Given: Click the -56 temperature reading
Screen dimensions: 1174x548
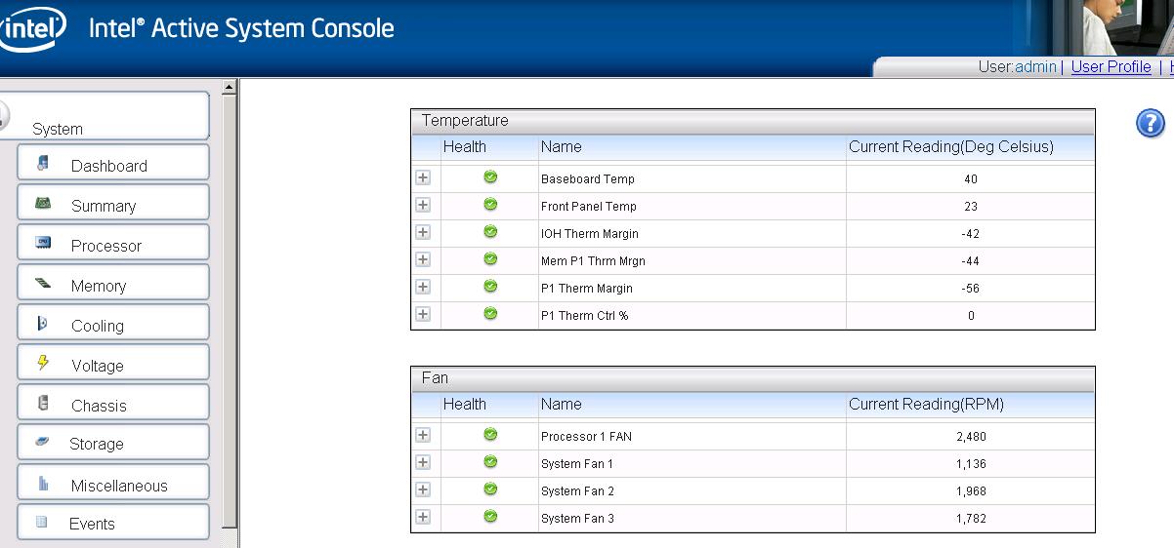Looking at the screenshot, I should click(x=971, y=289).
